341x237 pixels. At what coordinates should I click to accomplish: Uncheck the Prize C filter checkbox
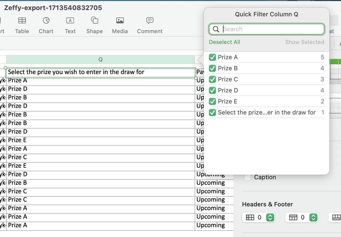(213, 80)
